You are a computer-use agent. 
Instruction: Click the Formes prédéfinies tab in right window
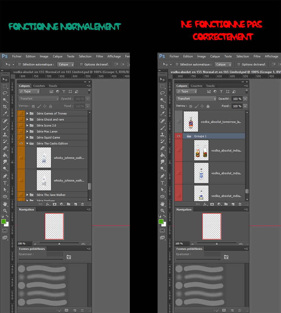tap(189, 249)
